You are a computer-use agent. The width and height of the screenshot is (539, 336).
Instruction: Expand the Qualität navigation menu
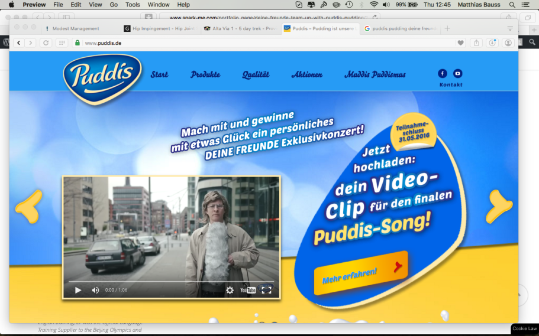tap(256, 74)
